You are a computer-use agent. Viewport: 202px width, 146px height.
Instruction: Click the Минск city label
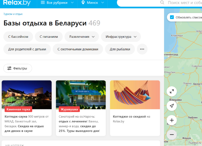pos(92,3)
